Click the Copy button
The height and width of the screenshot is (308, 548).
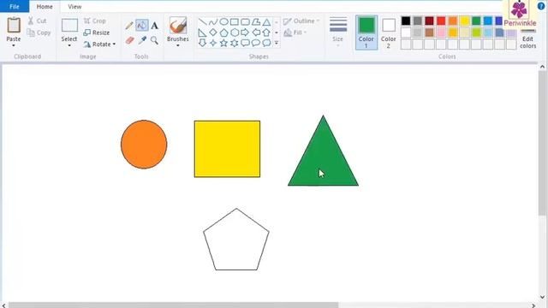click(39, 33)
